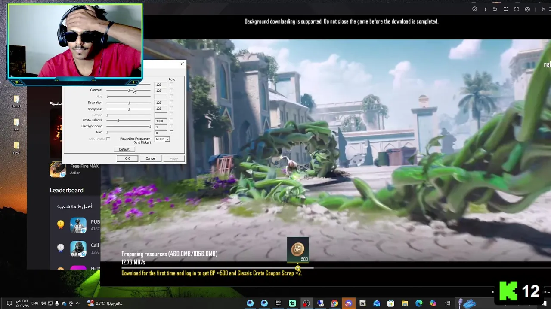
Task: Click Cancel in the properties dialog
Action: (150, 158)
